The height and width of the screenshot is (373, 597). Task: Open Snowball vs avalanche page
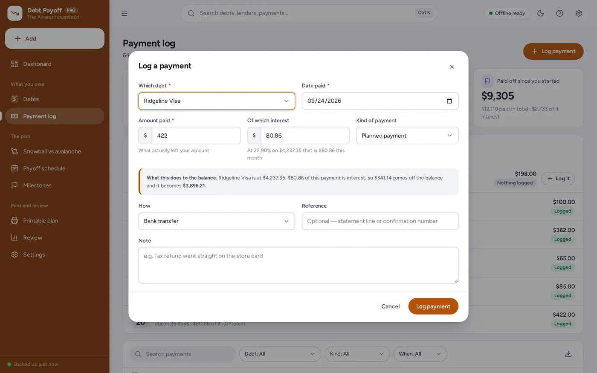coord(55,151)
